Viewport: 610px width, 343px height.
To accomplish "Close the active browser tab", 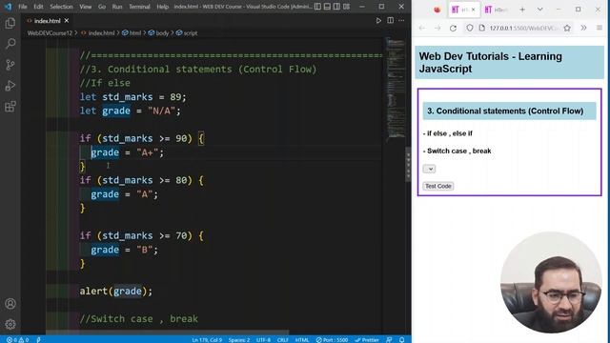I will pyautogui.click(x=473, y=10).
